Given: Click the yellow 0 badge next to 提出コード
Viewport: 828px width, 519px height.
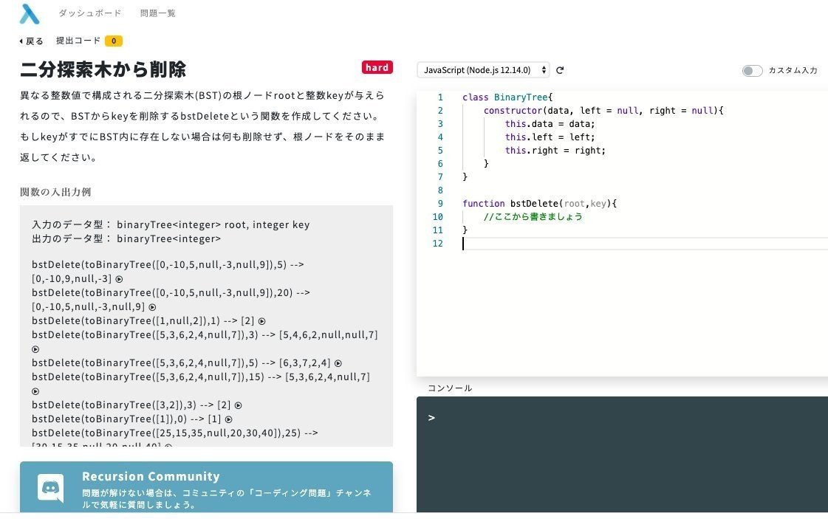Looking at the screenshot, I should click(x=113, y=41).
